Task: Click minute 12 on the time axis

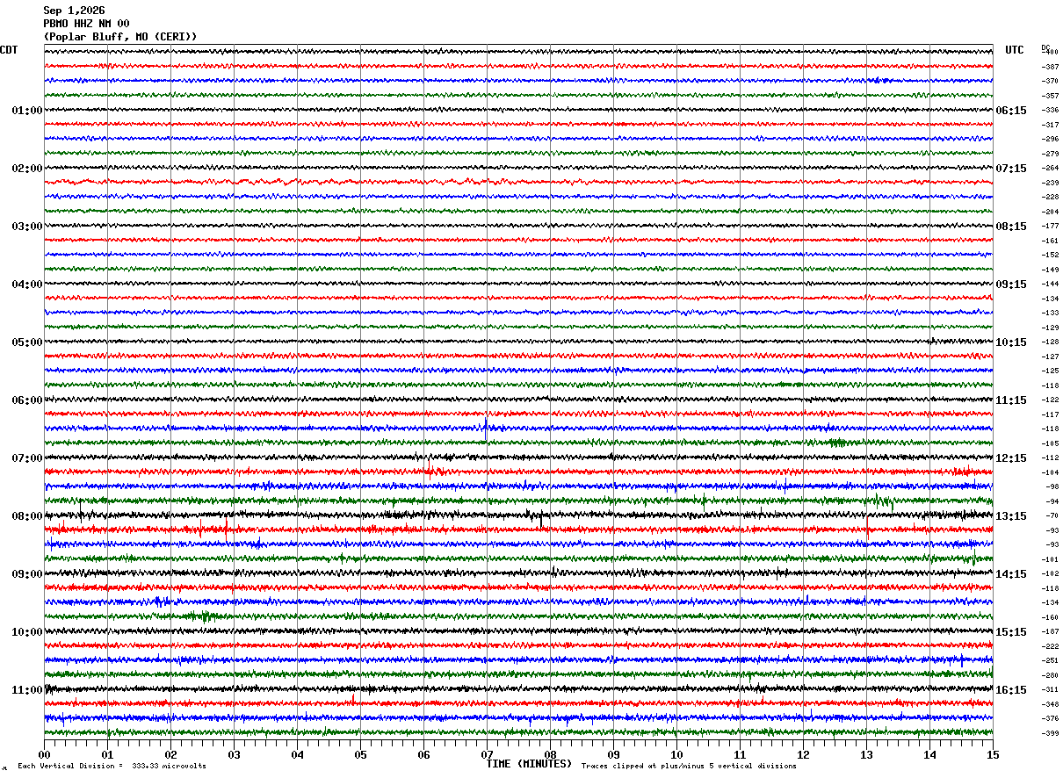Action: click(x=803, y=754)
